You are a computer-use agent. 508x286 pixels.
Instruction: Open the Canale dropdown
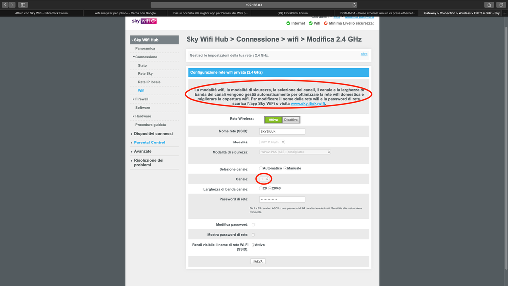click(265, 179)
